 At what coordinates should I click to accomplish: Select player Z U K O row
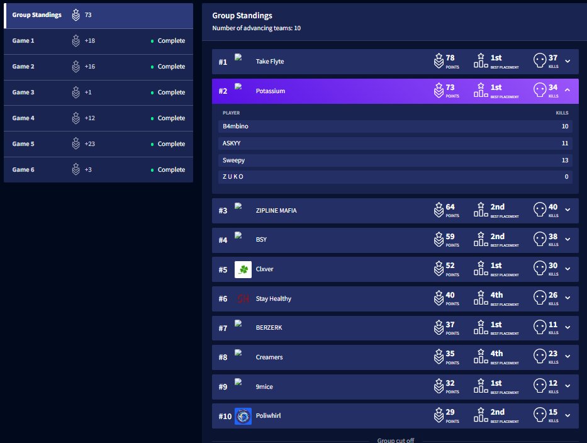[395, 177]
